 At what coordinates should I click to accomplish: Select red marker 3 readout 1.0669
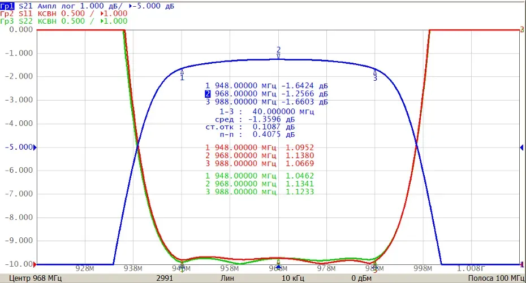260,163
